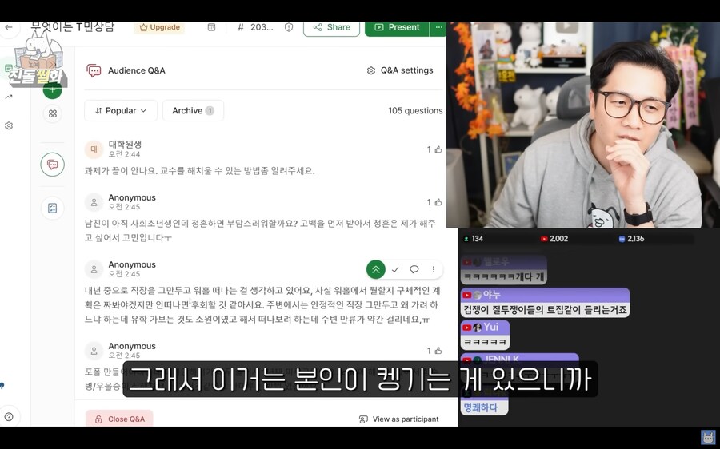Mark the 워홀 question as answered
The image size is (720, 449).
coord(395,270)
